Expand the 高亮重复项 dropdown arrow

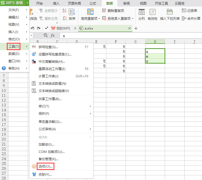coord(99,19)
